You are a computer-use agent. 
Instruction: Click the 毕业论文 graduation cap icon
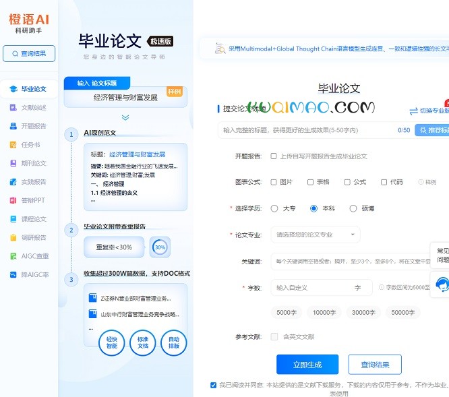(x=13, y=89)
